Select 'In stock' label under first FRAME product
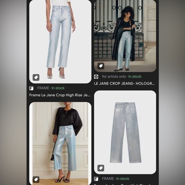This screenshot has height=185, width=185. 58,88
